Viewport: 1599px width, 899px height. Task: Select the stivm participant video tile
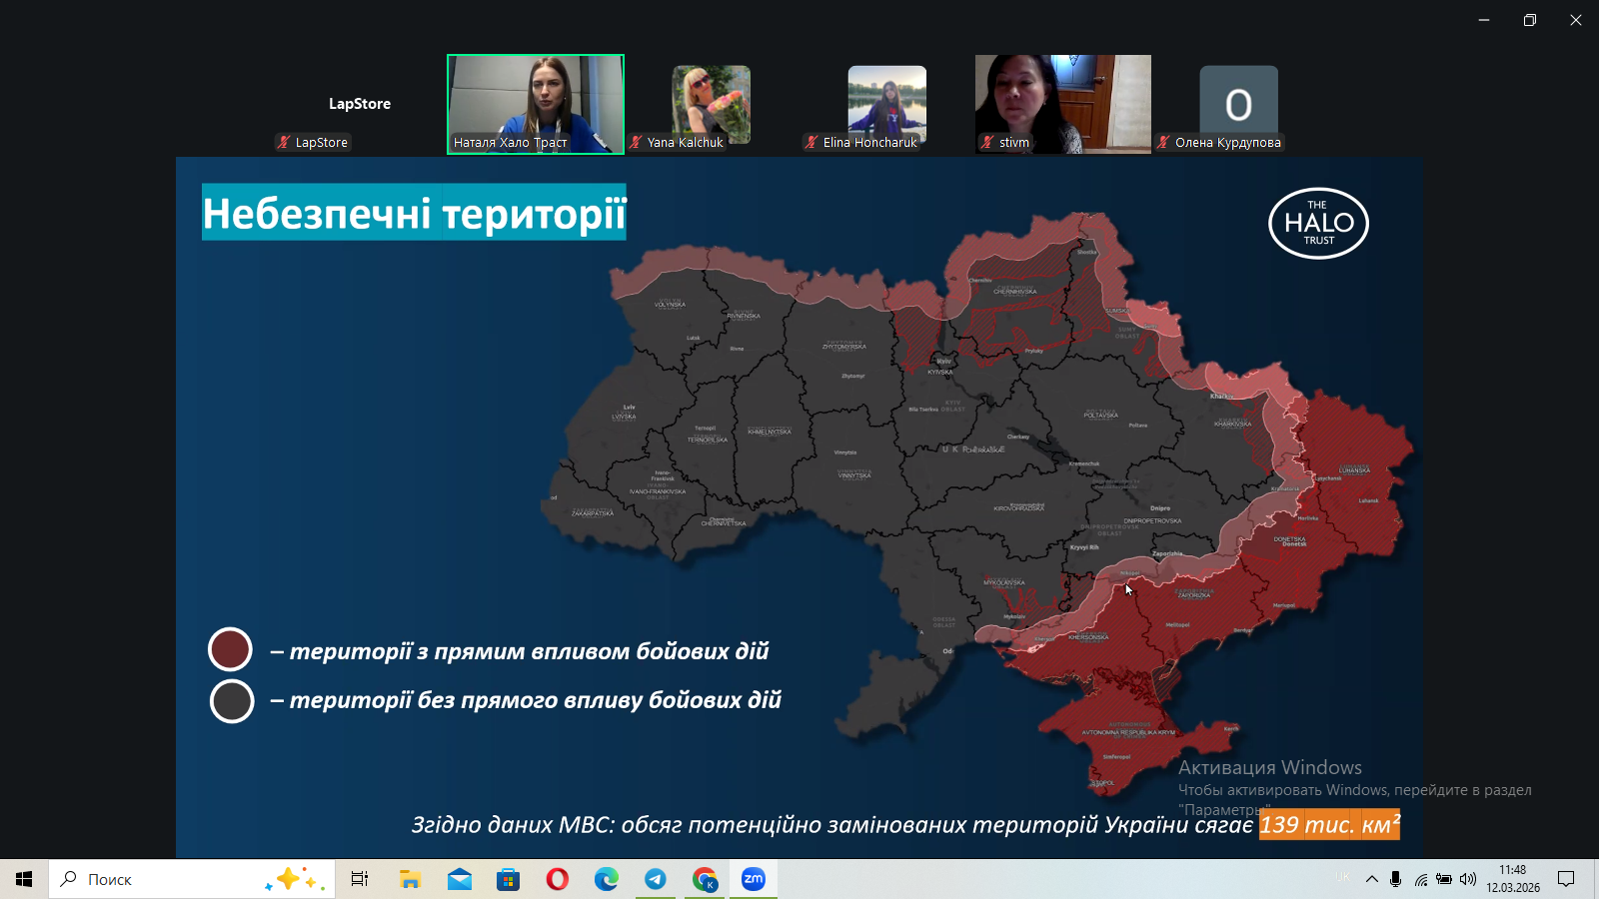(1062, 104)
